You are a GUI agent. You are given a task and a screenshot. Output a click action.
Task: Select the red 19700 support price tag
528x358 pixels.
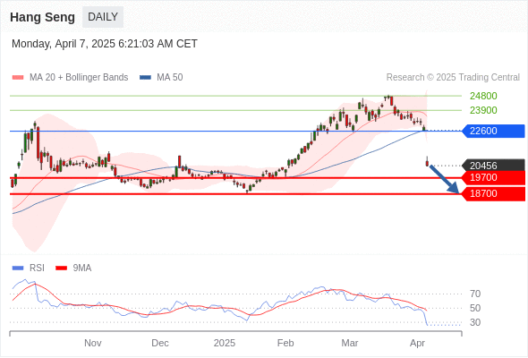[493, 177]
